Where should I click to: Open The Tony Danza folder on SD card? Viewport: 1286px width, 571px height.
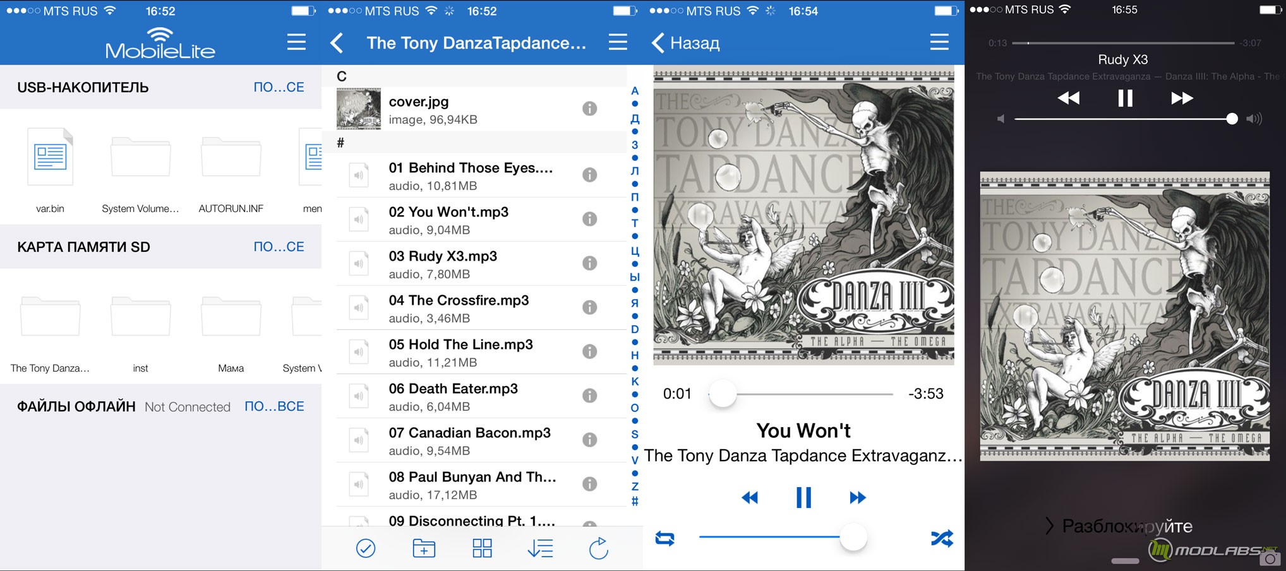[50, 317]
